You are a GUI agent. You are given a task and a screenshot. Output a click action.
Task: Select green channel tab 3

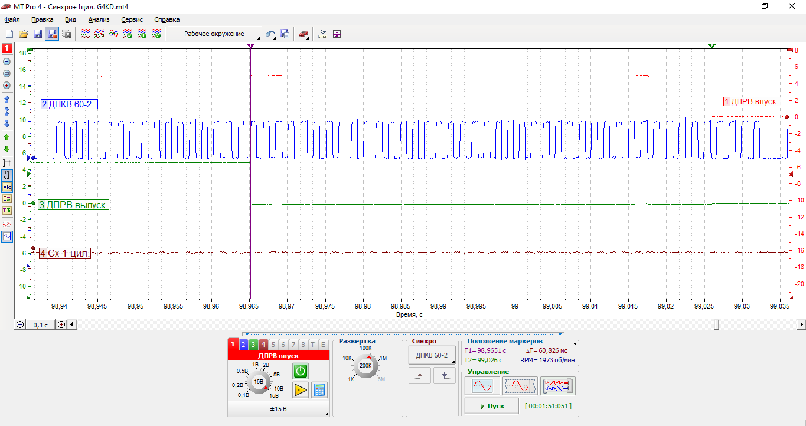tap(253, 345)
